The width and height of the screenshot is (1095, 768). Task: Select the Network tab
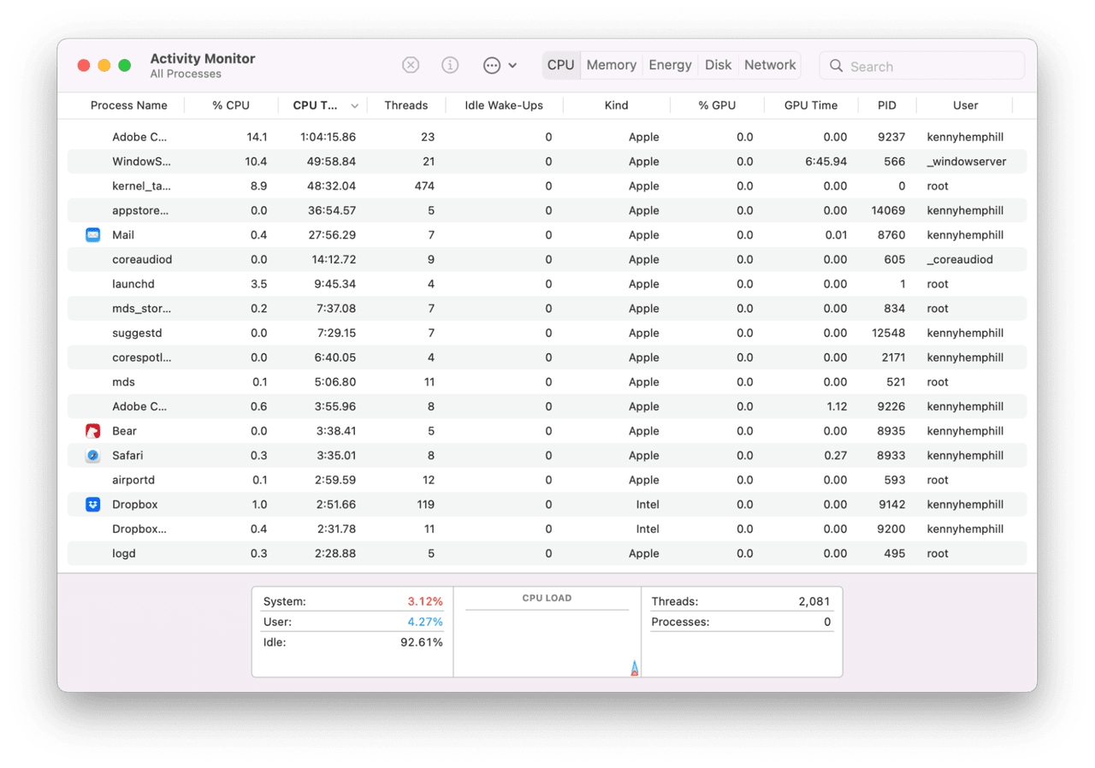coord(770,65)
